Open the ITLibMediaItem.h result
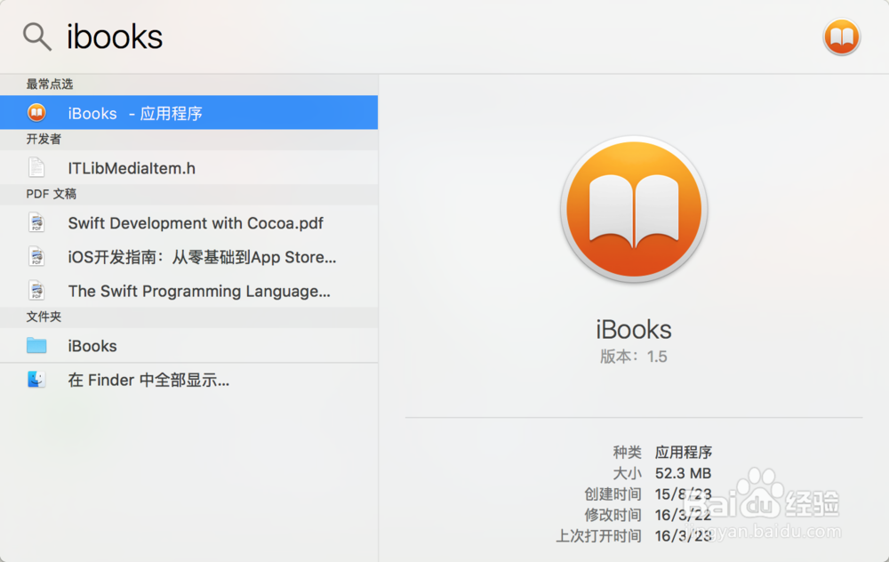 [x=188, y=168]
